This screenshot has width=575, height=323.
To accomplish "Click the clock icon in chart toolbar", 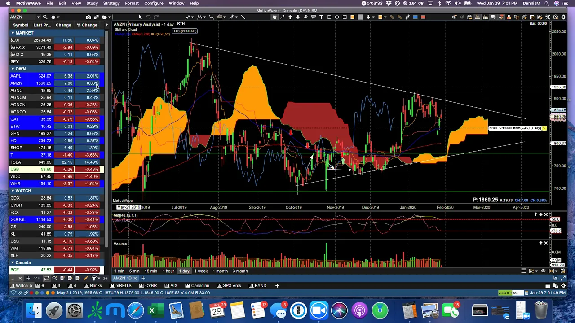I will pyautogui.click(x=556, y=17).
